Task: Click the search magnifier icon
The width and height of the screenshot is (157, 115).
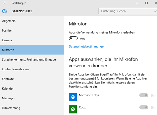Action: click(155, 11)
